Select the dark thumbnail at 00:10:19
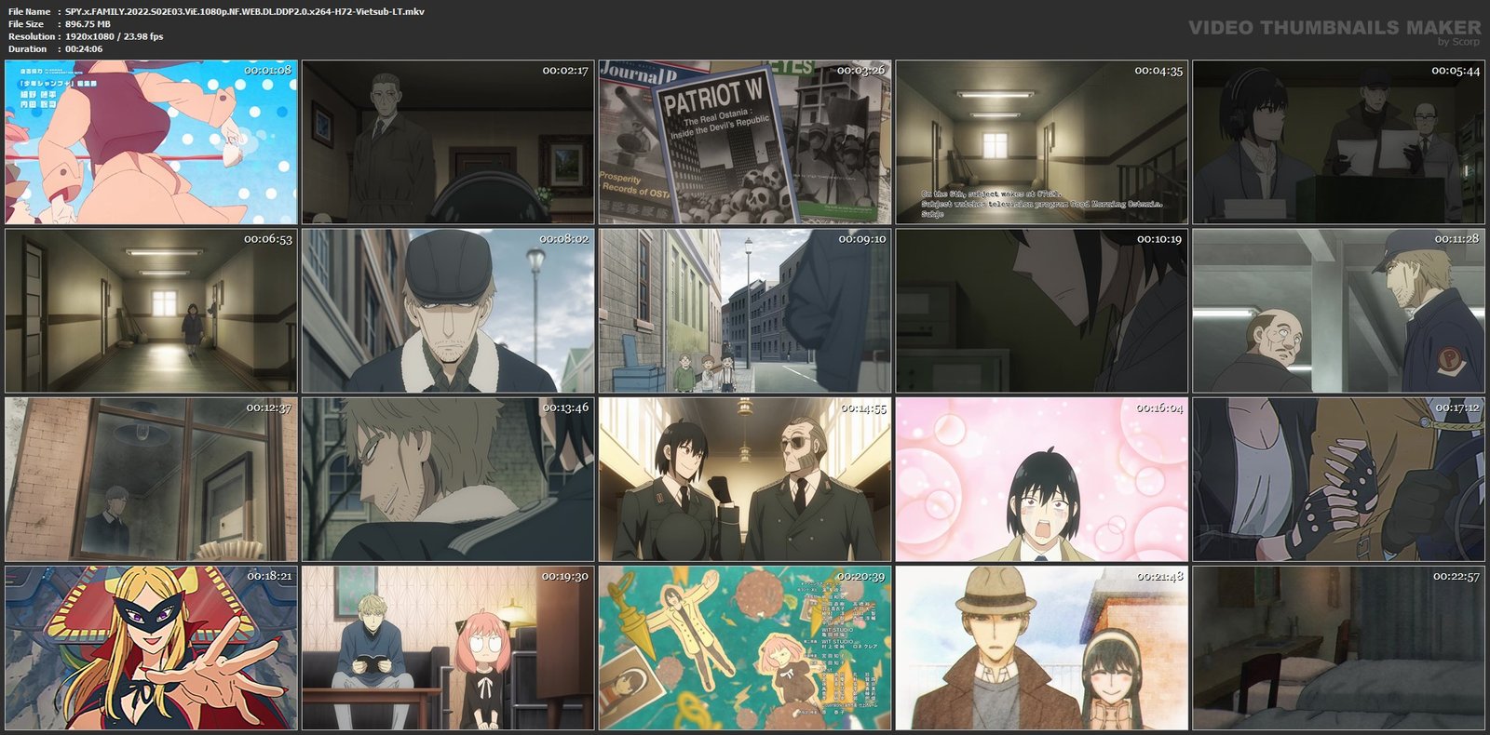 pos(1042,311)
